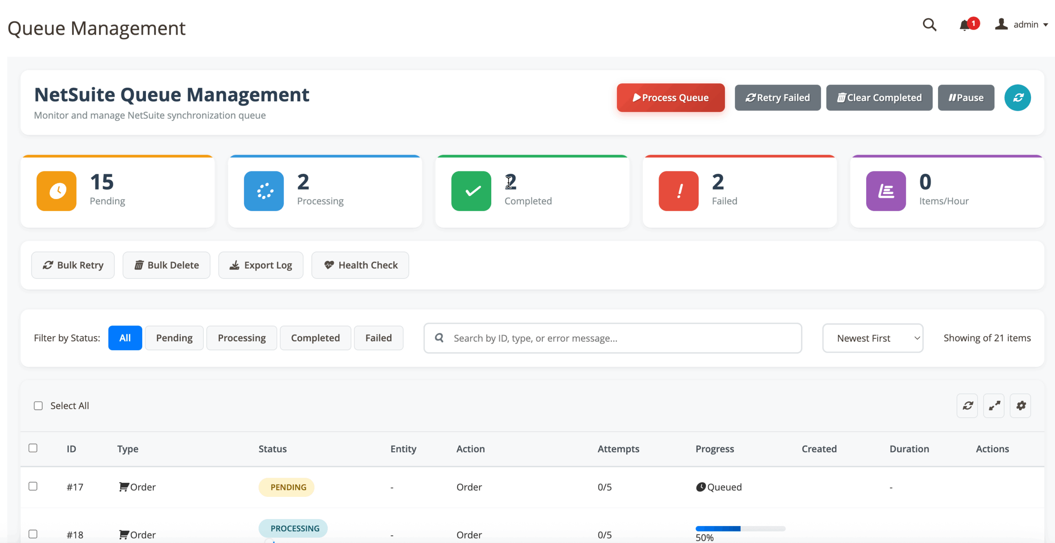Viewport: 1055px width, 543px height.
Task: Open the notifications bell icon
Action: 964,25
